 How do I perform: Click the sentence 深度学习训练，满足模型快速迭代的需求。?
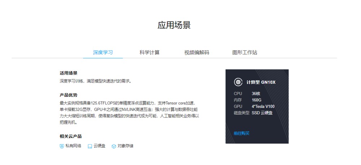(96, 81)
